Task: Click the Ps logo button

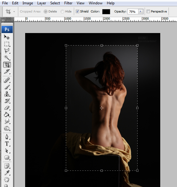Action: [x=7, y=29]
